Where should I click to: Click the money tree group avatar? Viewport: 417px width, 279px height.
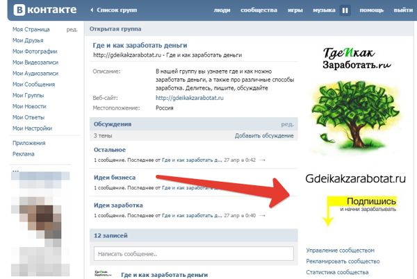click(356, 115)
